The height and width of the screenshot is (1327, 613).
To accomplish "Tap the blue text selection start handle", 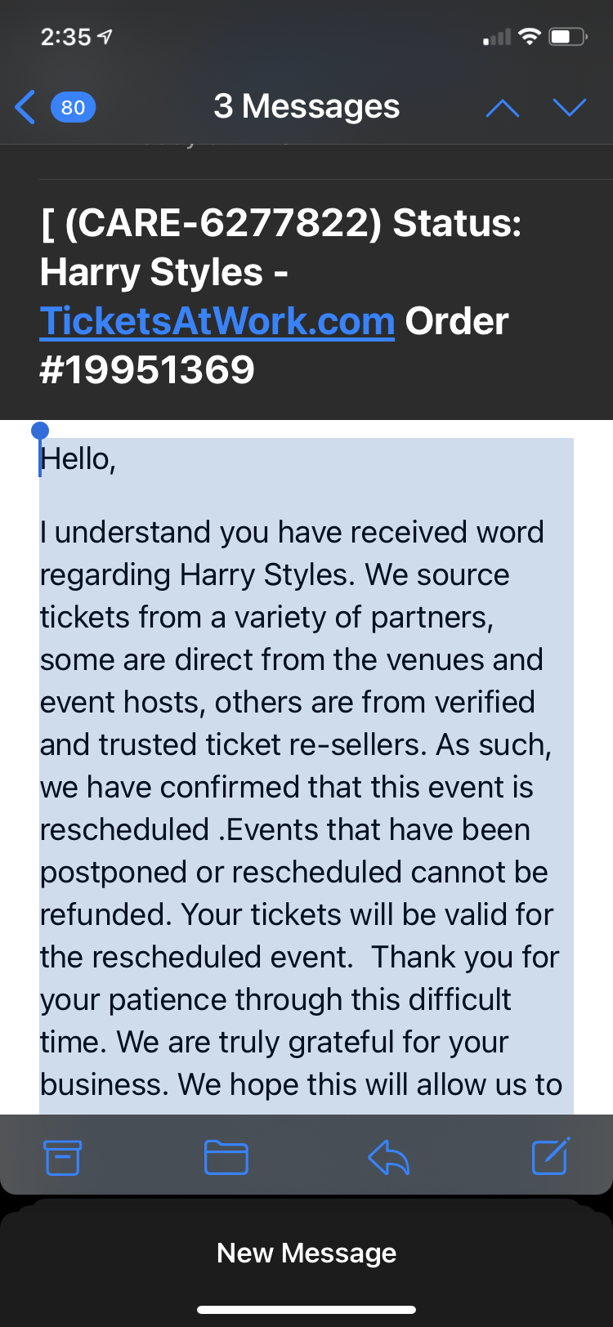I will click(39, 431).
